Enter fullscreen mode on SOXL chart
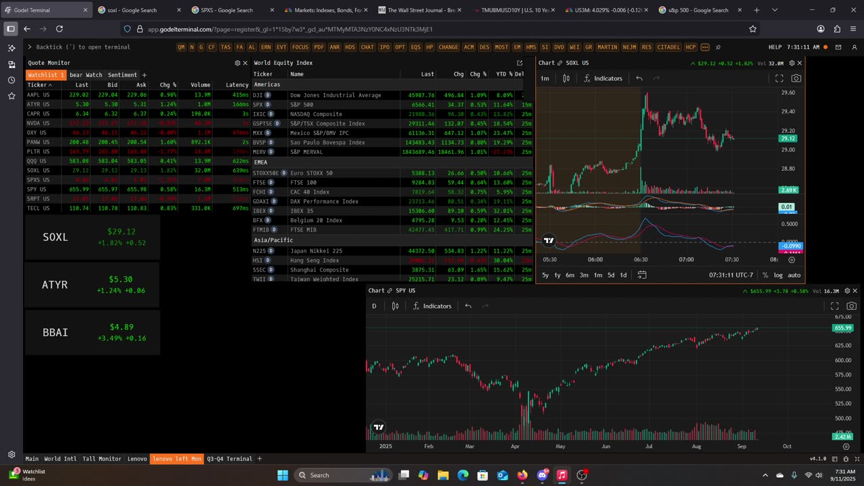Screen dimensions: 864x486 (779, 78)
